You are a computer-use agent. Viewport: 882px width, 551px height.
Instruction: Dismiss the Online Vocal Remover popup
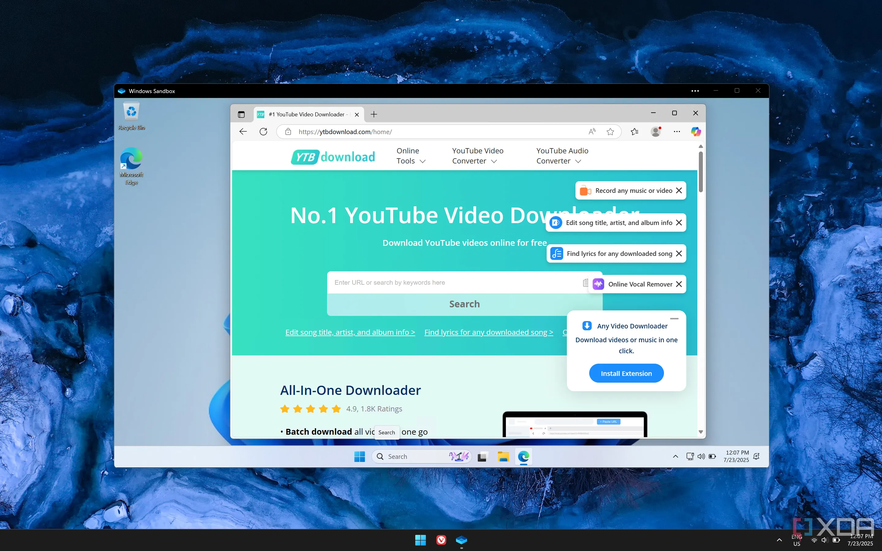coord(679,284)
